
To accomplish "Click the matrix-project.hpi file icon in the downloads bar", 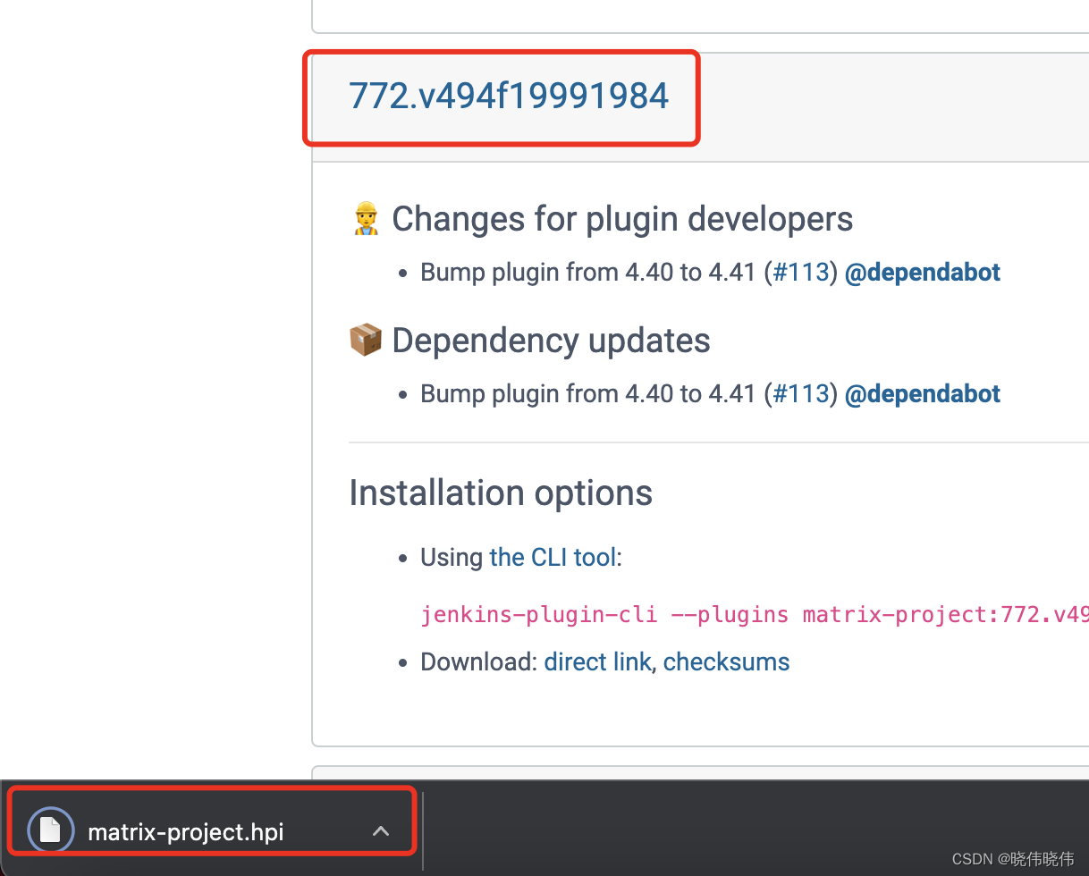I will [50, 831].
